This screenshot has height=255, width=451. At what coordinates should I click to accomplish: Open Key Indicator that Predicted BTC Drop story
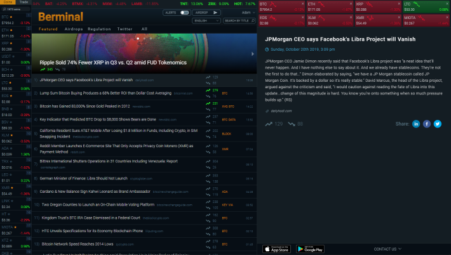pyautogui.click(x=98, y=119)
